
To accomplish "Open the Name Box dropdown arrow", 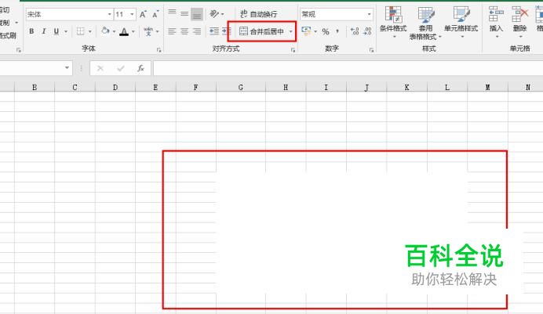I will point(67,67).
